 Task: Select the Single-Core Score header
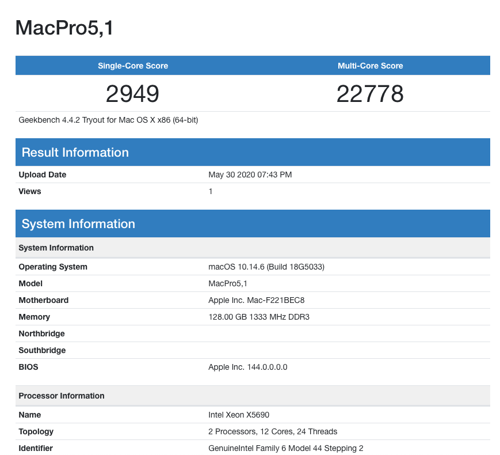[133, 66]
